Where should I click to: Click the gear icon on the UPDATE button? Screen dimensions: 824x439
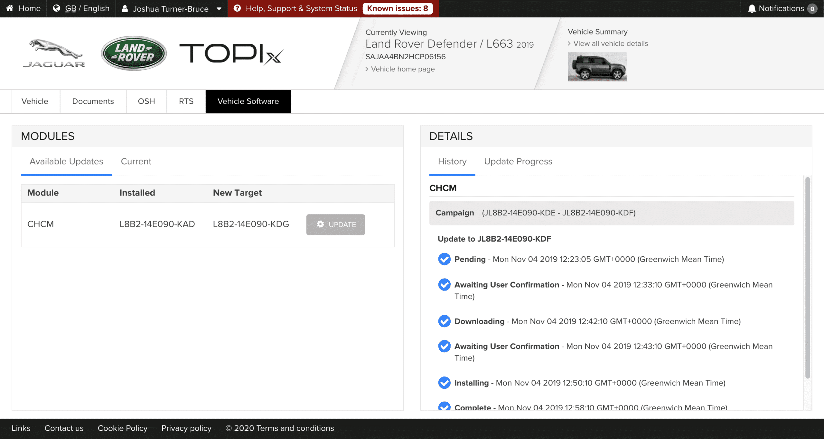tap(320, 224)
